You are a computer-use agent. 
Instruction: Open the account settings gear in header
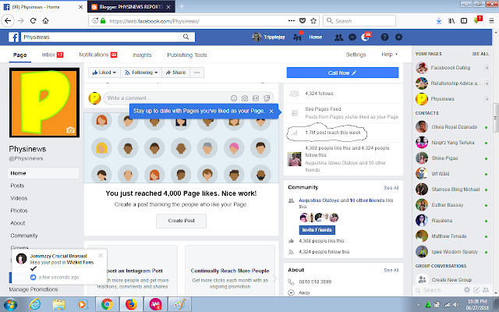pyautogui.click(x=398, y=37)
